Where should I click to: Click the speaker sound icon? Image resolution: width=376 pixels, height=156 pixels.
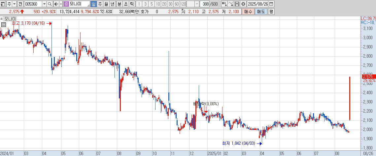[56, 4]
